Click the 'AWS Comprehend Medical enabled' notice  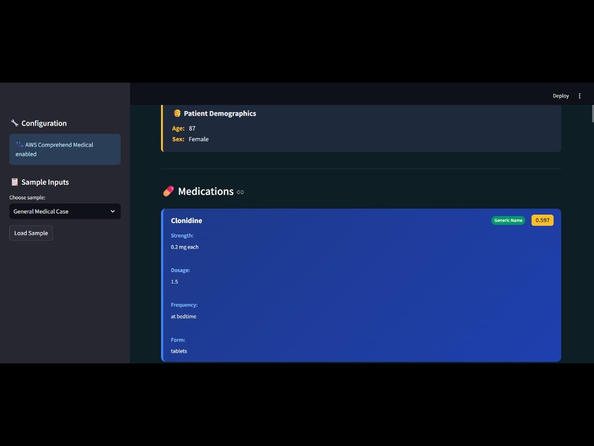click(65, 149)
